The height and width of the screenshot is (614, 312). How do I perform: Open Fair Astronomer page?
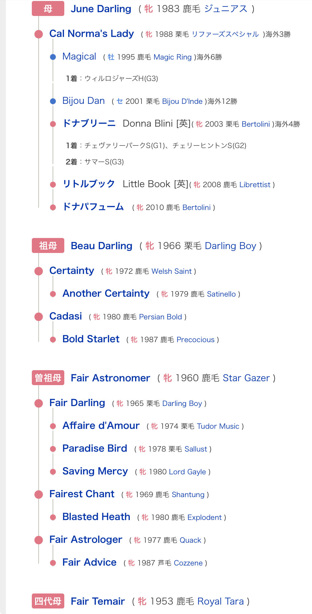[x=110, y=378]
